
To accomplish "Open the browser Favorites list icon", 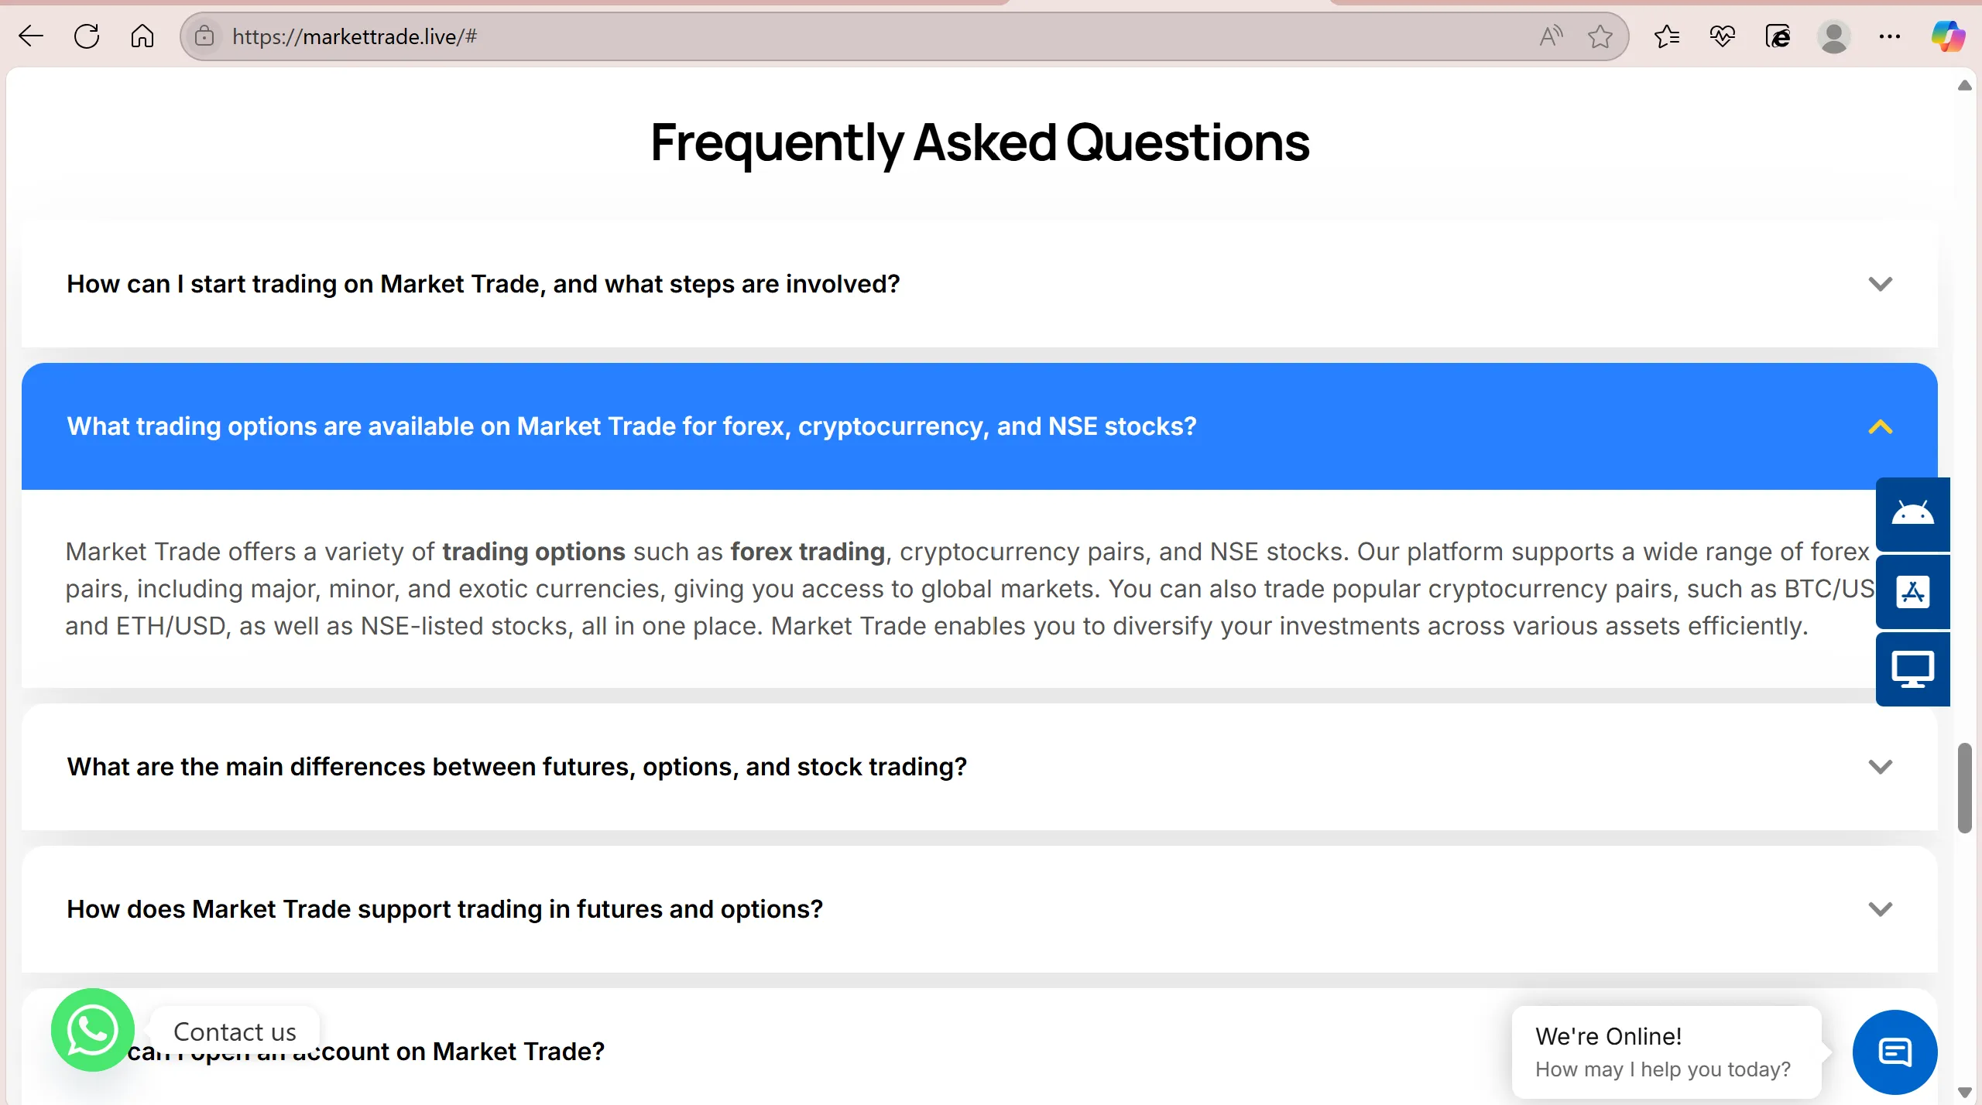I will (x=1666, y=36).
